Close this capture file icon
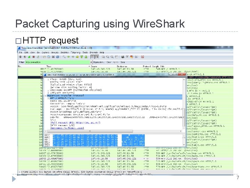The width and height of the screenshot is (250, 188). [x=53, y=57]
